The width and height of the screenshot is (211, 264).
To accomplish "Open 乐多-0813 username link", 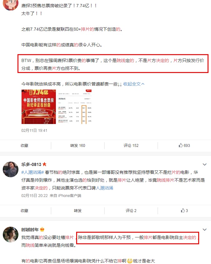I will click(31, 164).
